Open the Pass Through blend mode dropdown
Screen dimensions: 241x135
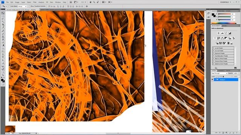(219, 73)
